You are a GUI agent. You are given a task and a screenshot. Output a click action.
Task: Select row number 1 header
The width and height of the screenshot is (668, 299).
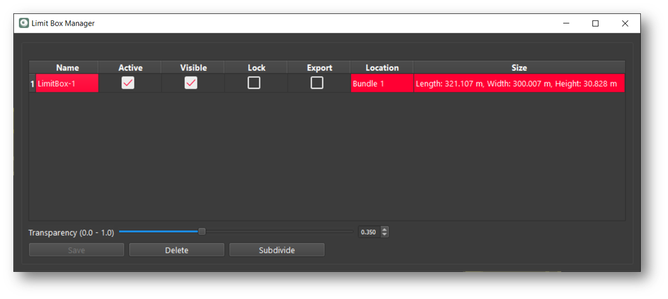(x=32, y=84)
